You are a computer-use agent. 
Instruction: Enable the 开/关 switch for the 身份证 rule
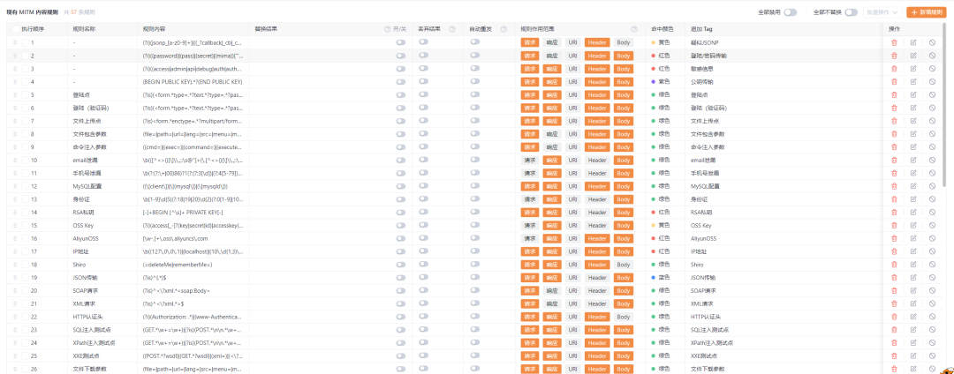(x=400, y=199)
